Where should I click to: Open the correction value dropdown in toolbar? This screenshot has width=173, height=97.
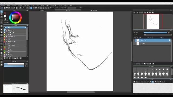point(72,8)
